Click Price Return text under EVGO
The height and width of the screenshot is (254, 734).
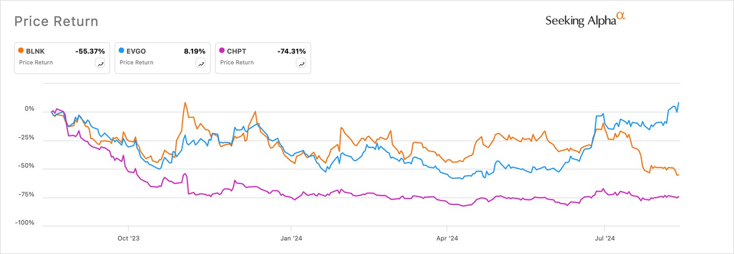[x=136, y=63]
